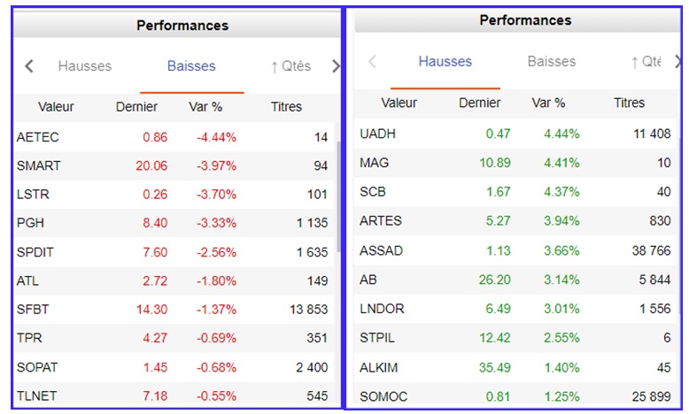Sort by the Var % column in the left panel
This screenshot has height=414, width=689.
[x=205, y=107]
